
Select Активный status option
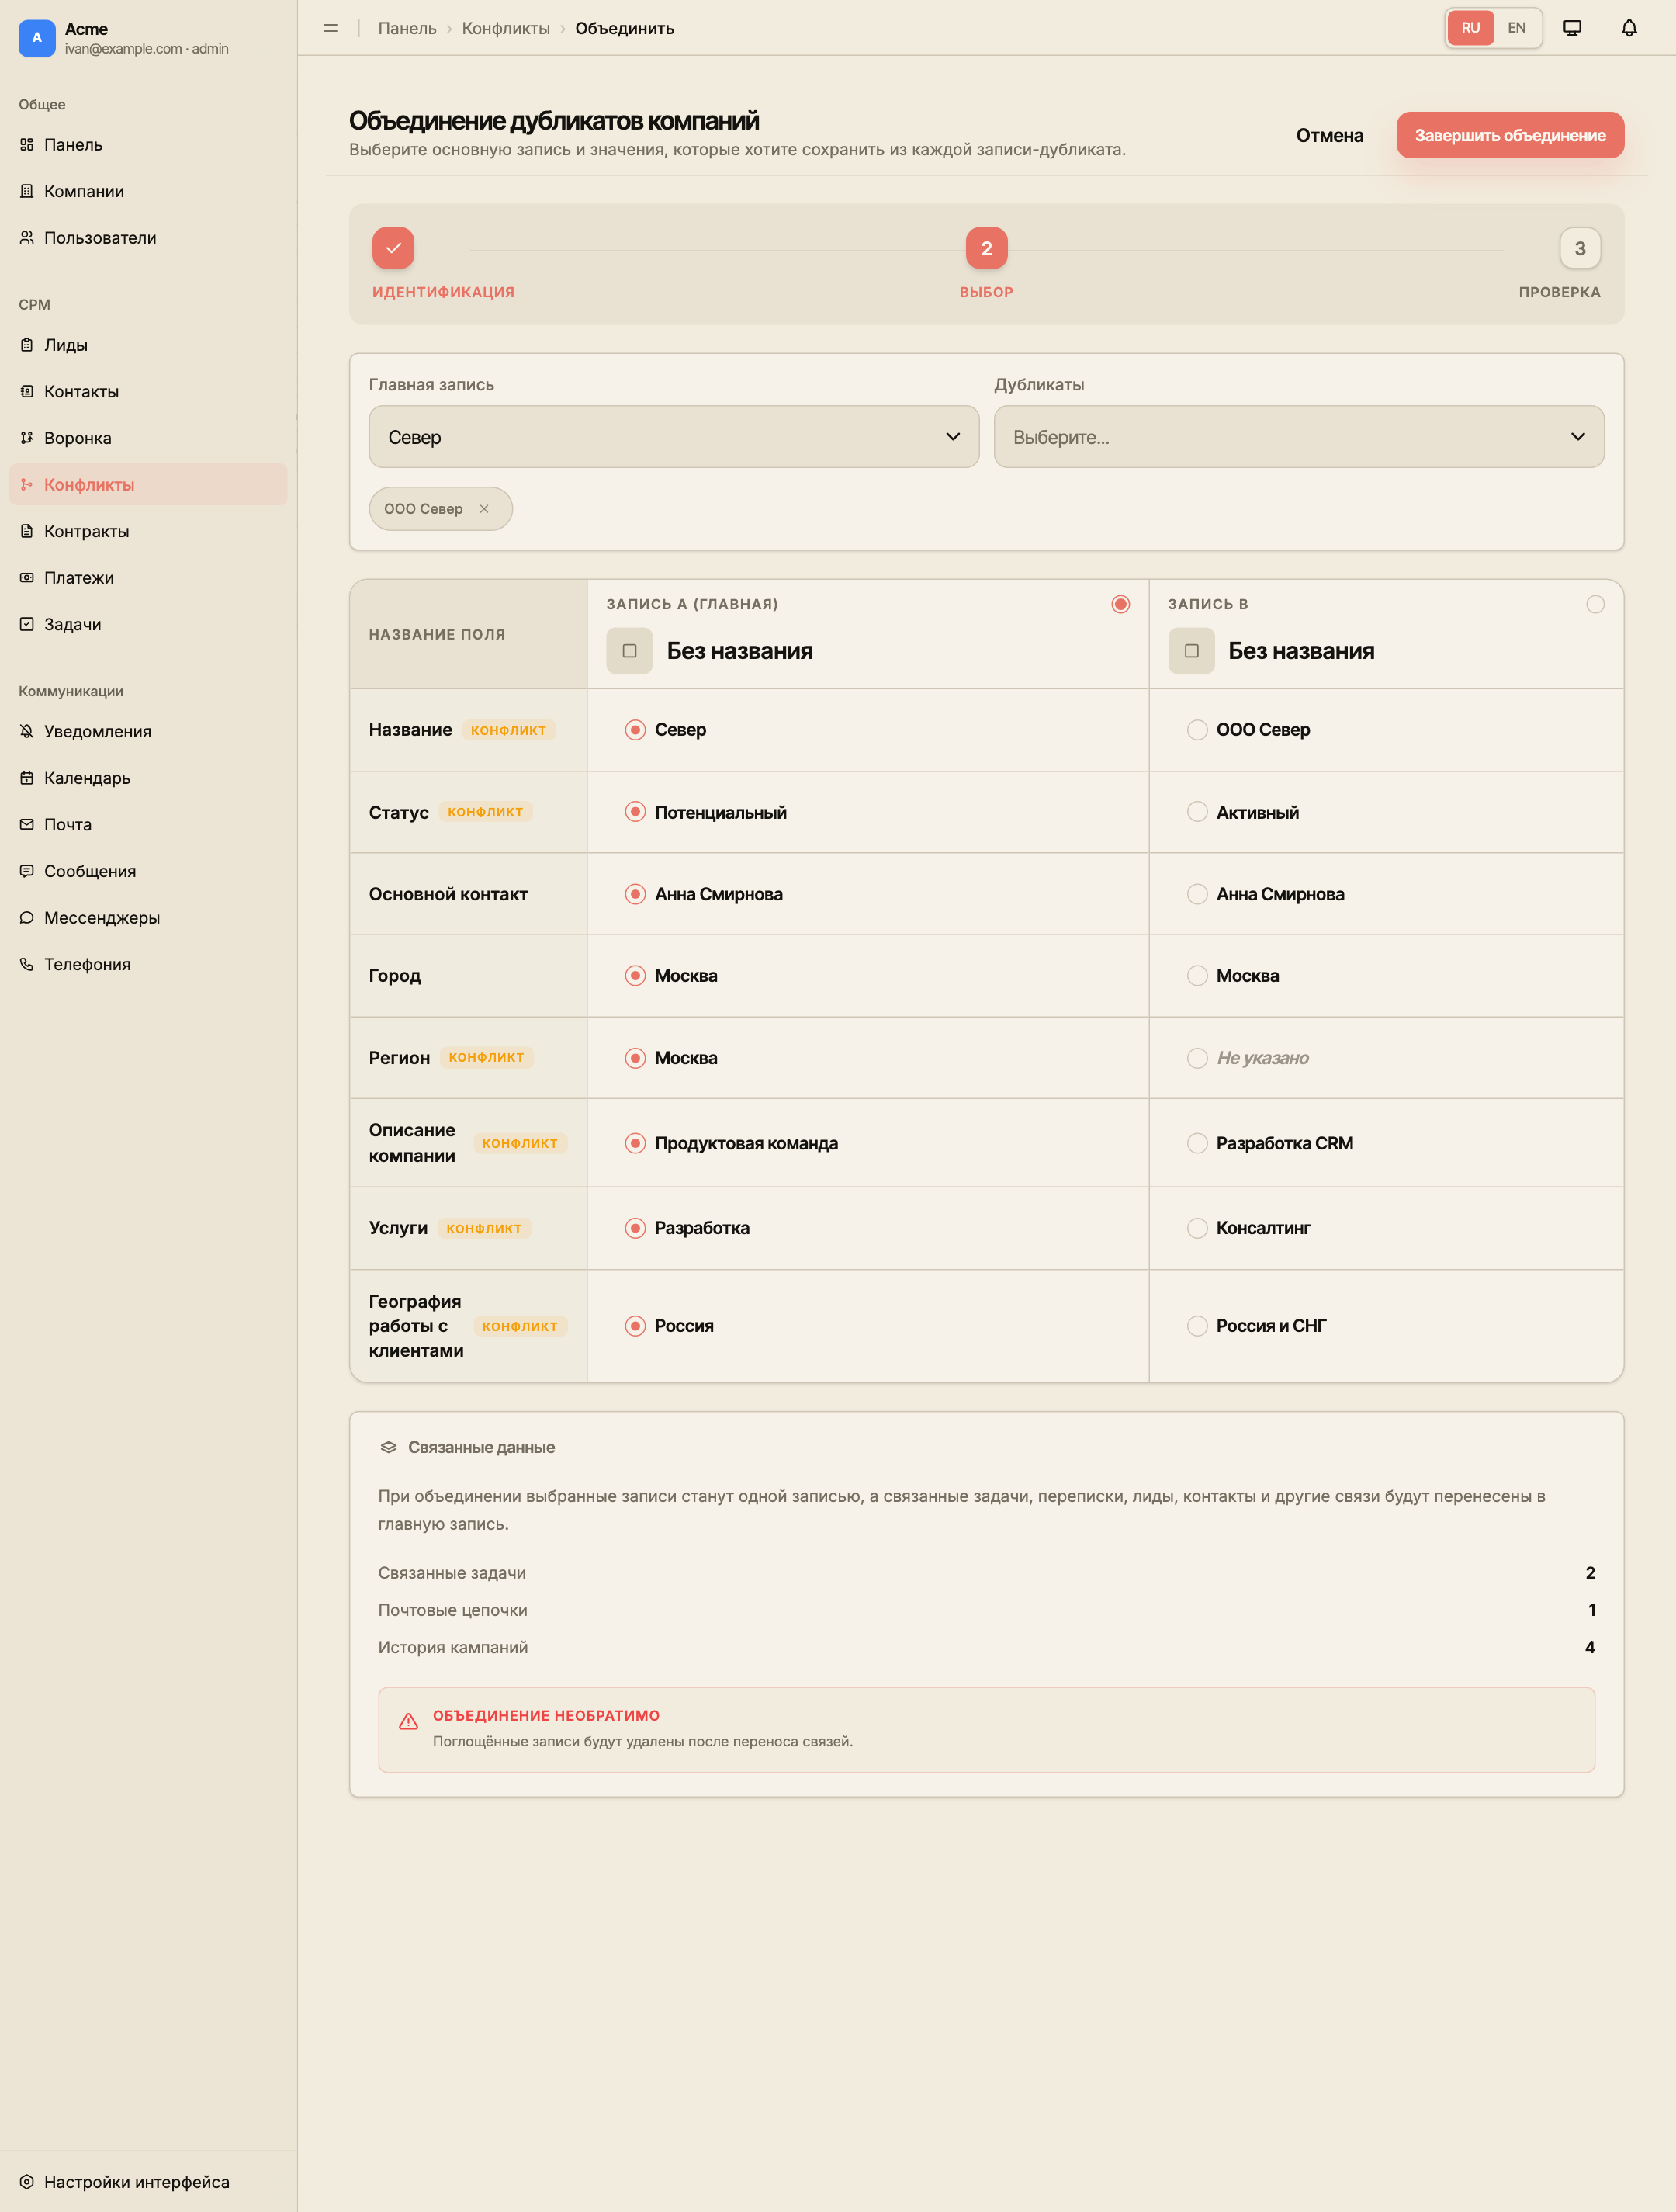1197,812
